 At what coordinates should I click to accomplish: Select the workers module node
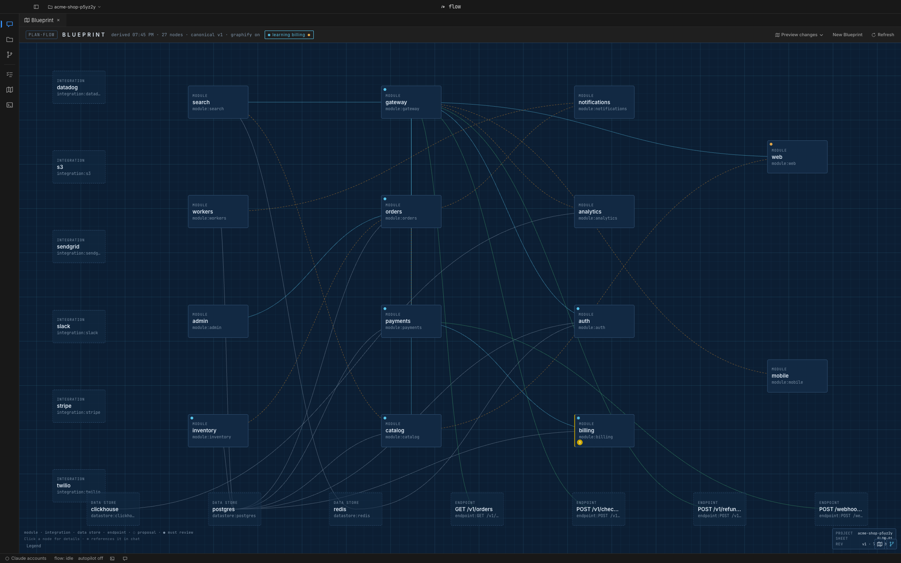pos(218,212)
